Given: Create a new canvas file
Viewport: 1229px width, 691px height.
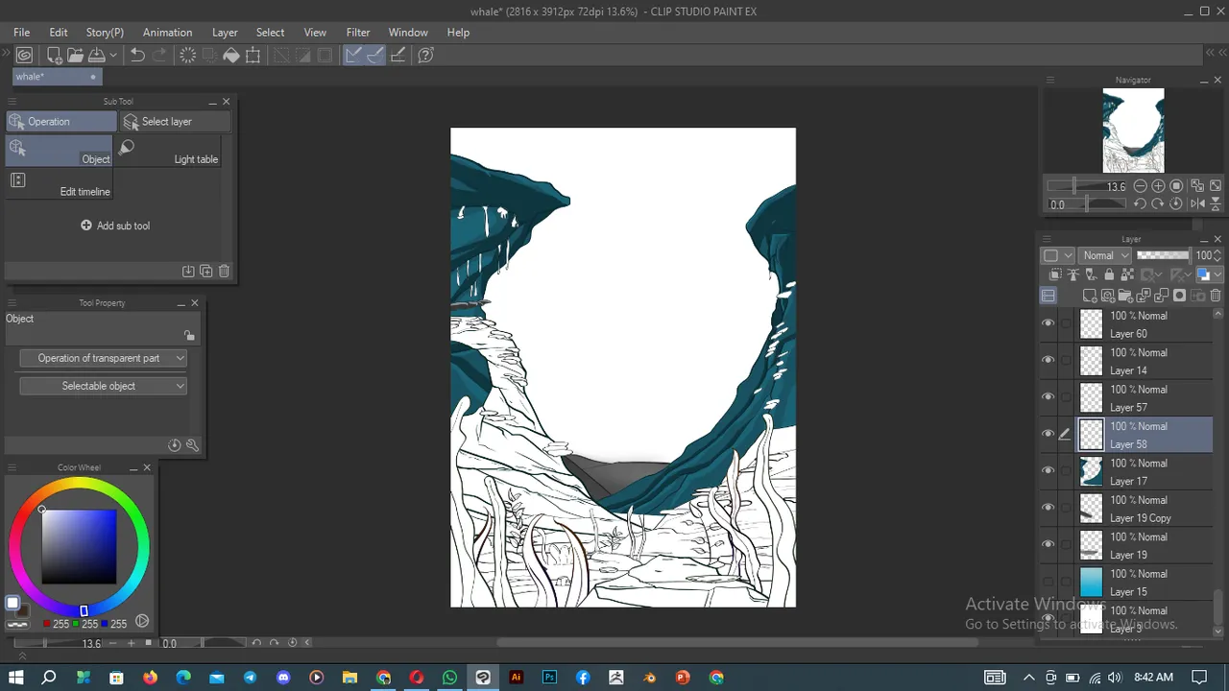Looking at the screenshot, I should [55, 56].
